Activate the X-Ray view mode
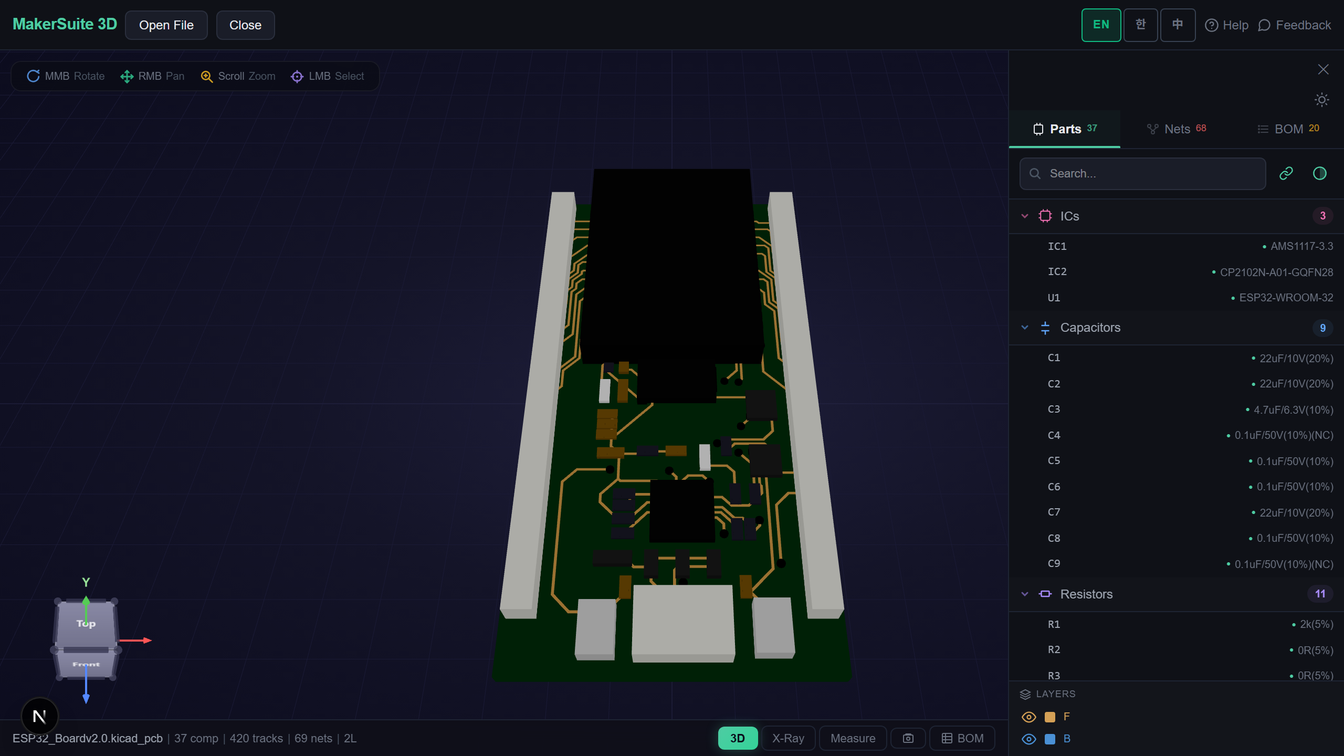Image resolution: width=1344 pixels, height=756 pixels. pyautogui.click(x=787, y=738)
